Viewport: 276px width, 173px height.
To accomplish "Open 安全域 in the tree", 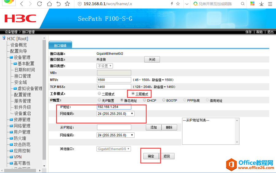I will (21, 82).
